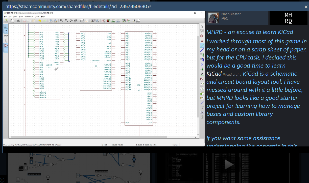Select the Place bus tool

pyautogui.click(x=202, y=50)
